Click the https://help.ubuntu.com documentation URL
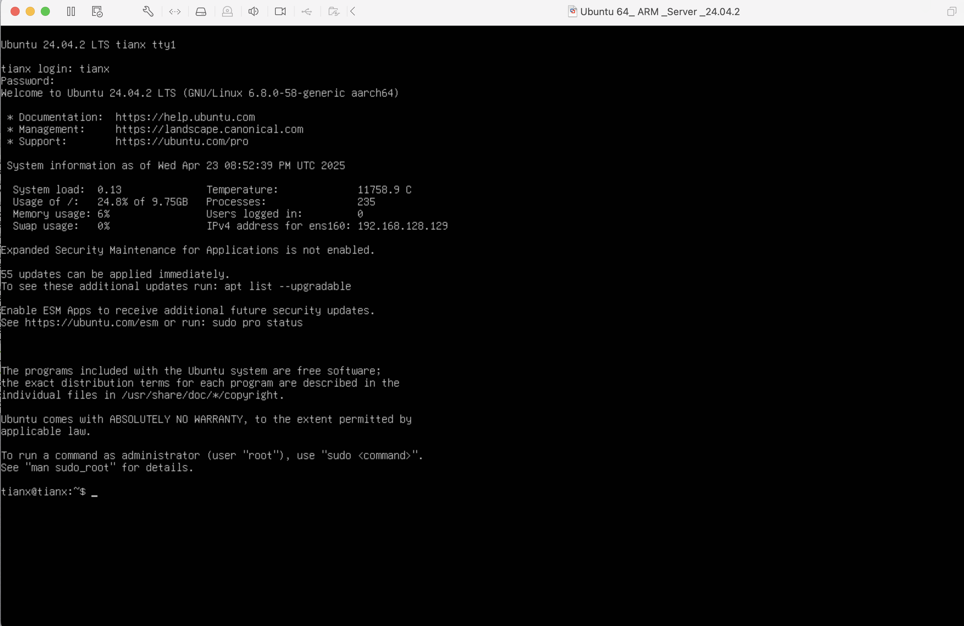This screenshot has width=964, height=626. 185,117
